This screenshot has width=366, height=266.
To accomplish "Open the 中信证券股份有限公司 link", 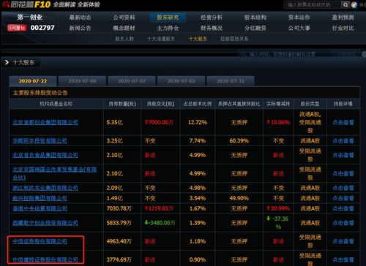I will (x=40, y=241).
